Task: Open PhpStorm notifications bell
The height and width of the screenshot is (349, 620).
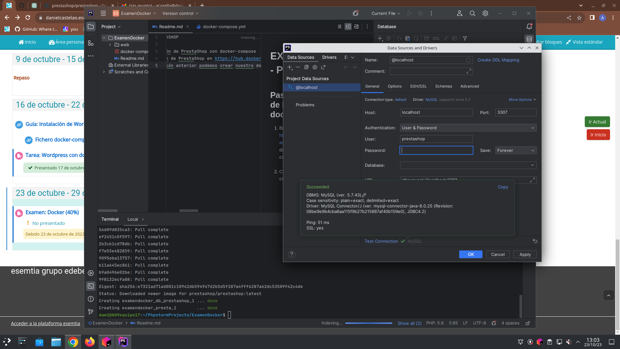Action: click(x=529, y=26)
